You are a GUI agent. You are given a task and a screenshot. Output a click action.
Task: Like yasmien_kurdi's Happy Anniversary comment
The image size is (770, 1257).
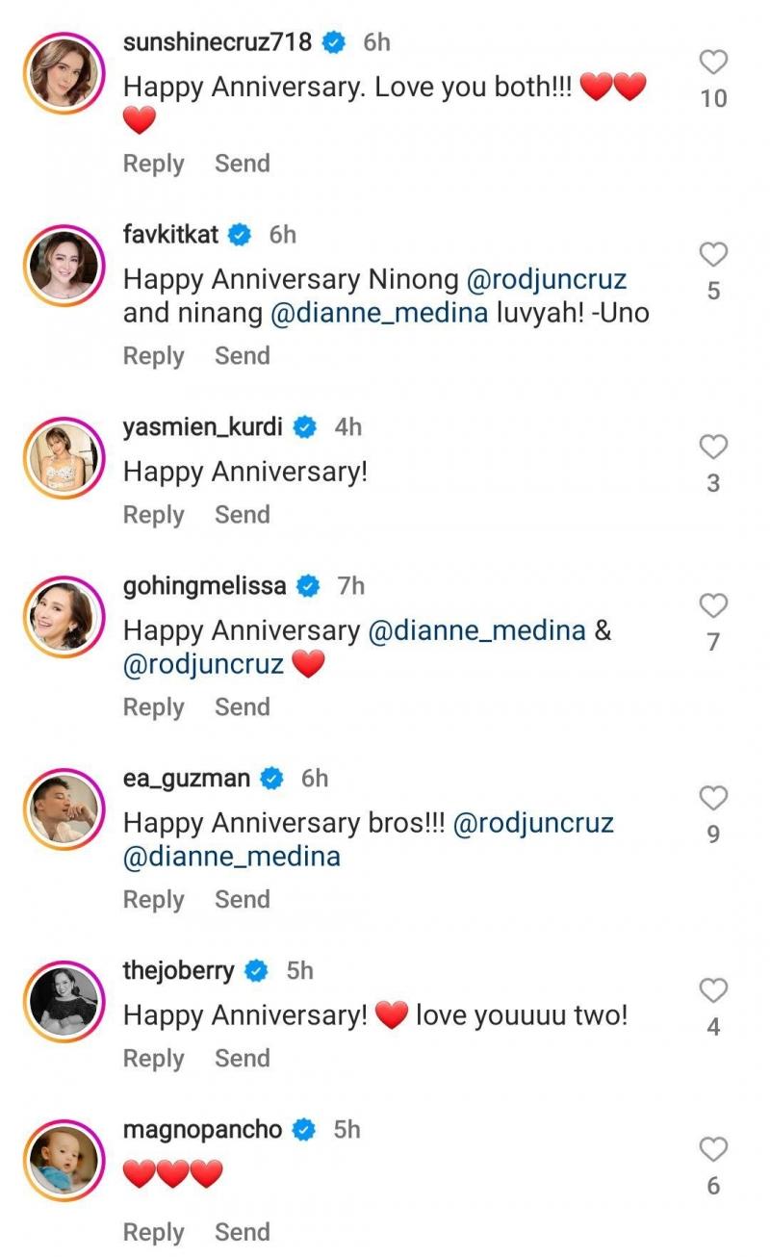713,448
